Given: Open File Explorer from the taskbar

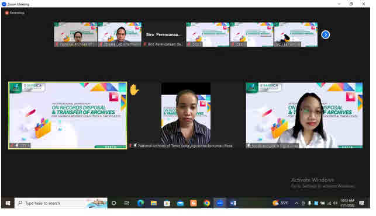Looking at the screenshot, I should pyautogui.click(x=153, y=203).
